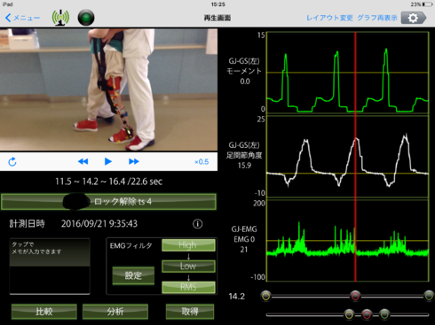Image resolution: width=435 pixels, height=325 pixels.
Task: Tap the ロック解除 ts 4 bar
Action: point(108,202)
